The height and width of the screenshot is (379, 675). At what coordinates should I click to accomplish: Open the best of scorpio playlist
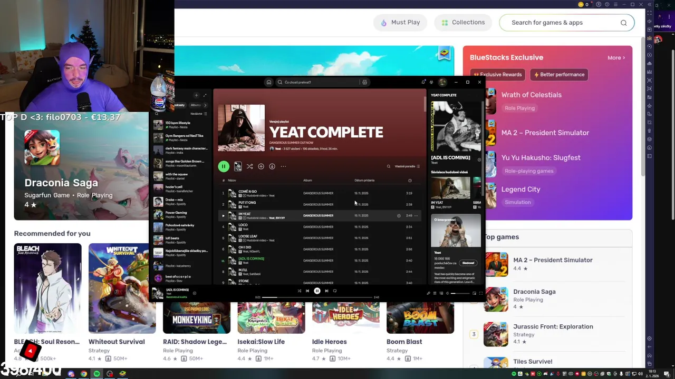[181, 278]
